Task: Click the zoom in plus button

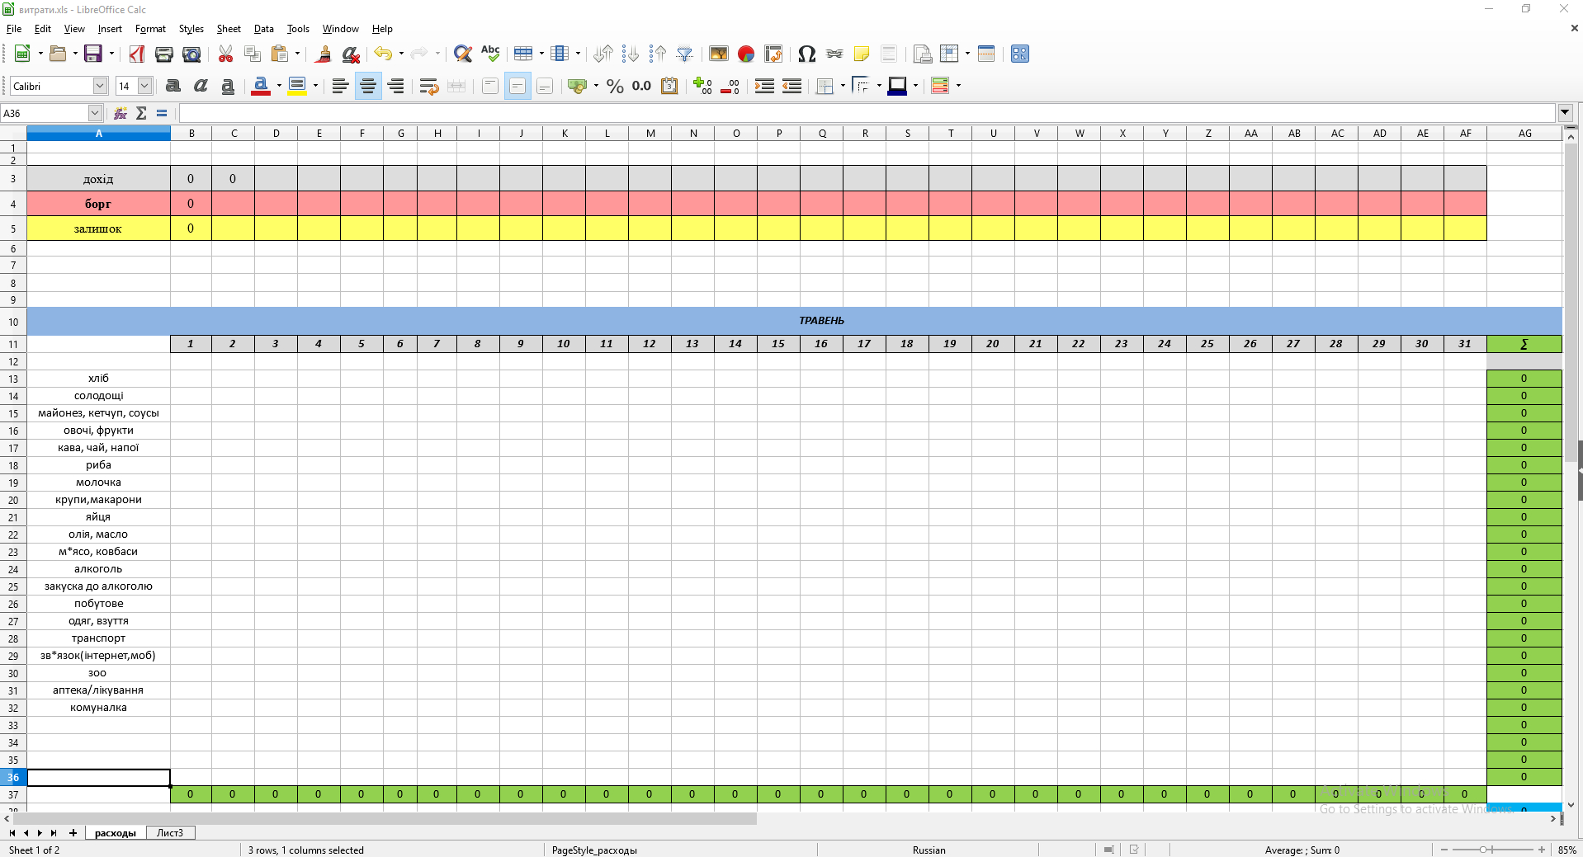Action: tap(1541, 850)
